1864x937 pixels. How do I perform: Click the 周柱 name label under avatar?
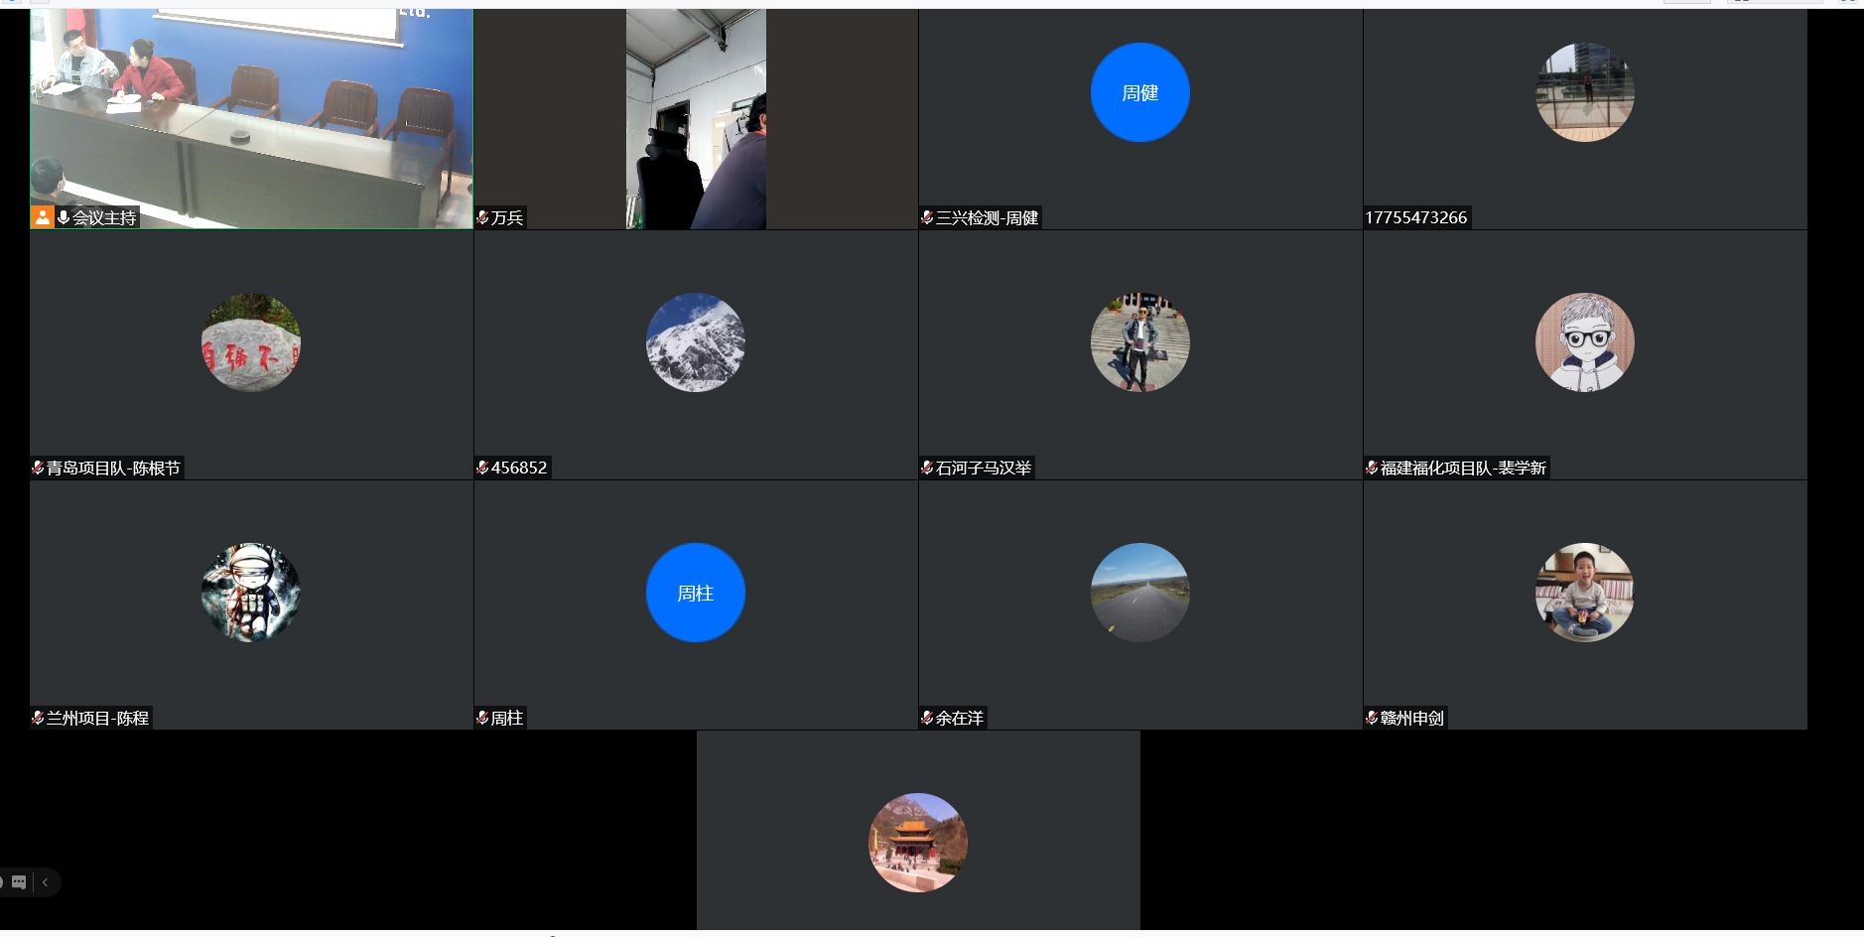point(507,718)
